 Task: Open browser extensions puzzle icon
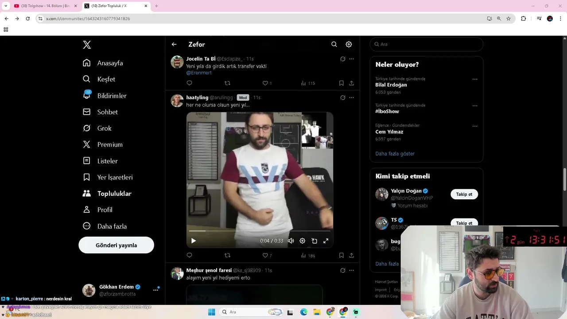pyautogui.click(x=524, y=19)
